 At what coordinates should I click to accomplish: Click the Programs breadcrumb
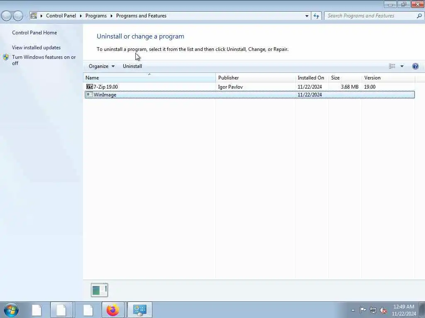coord(96,16)
